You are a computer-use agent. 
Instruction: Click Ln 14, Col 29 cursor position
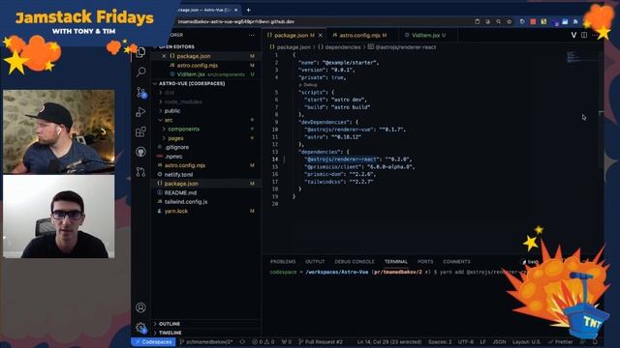coord(389,341)
